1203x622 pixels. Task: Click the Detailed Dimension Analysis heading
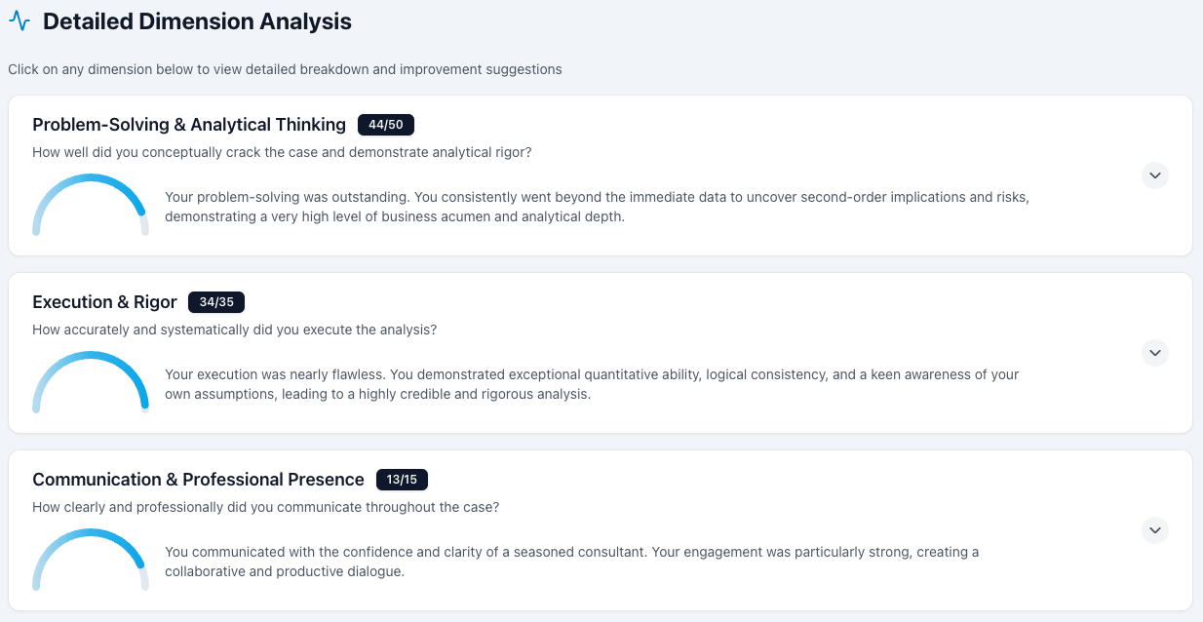(197, 21)
